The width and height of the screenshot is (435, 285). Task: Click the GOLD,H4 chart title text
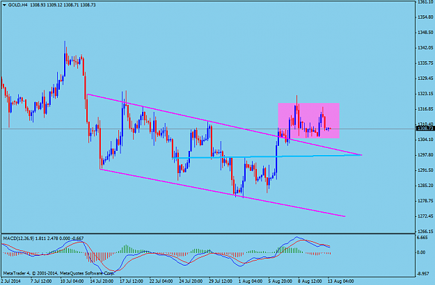click(x=18, y=5)
